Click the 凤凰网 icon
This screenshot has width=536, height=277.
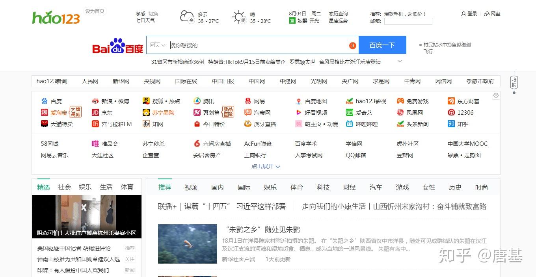tap(400, 113)
